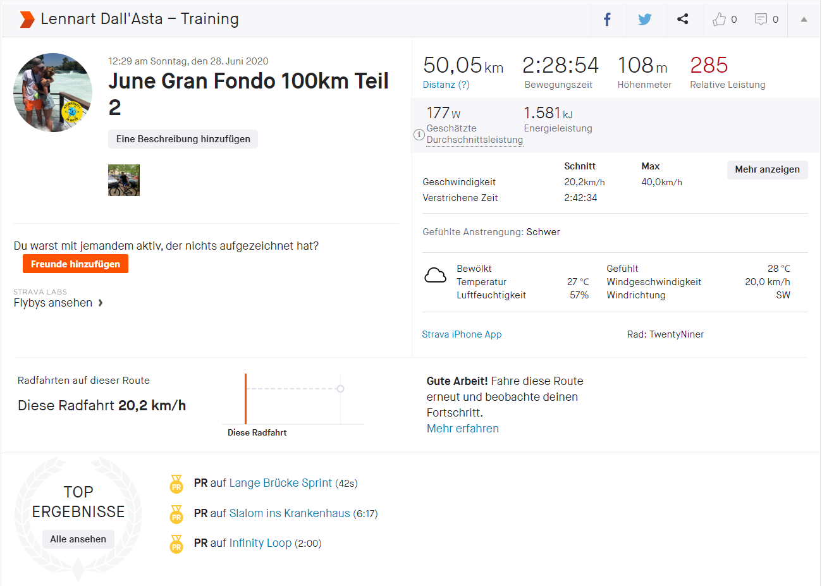Click the cloudy weather icon
Viewport: 822px width, 586px height.
435,274
